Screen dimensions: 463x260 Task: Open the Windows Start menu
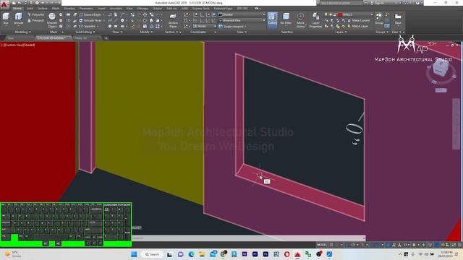click(x=134, y=254)
